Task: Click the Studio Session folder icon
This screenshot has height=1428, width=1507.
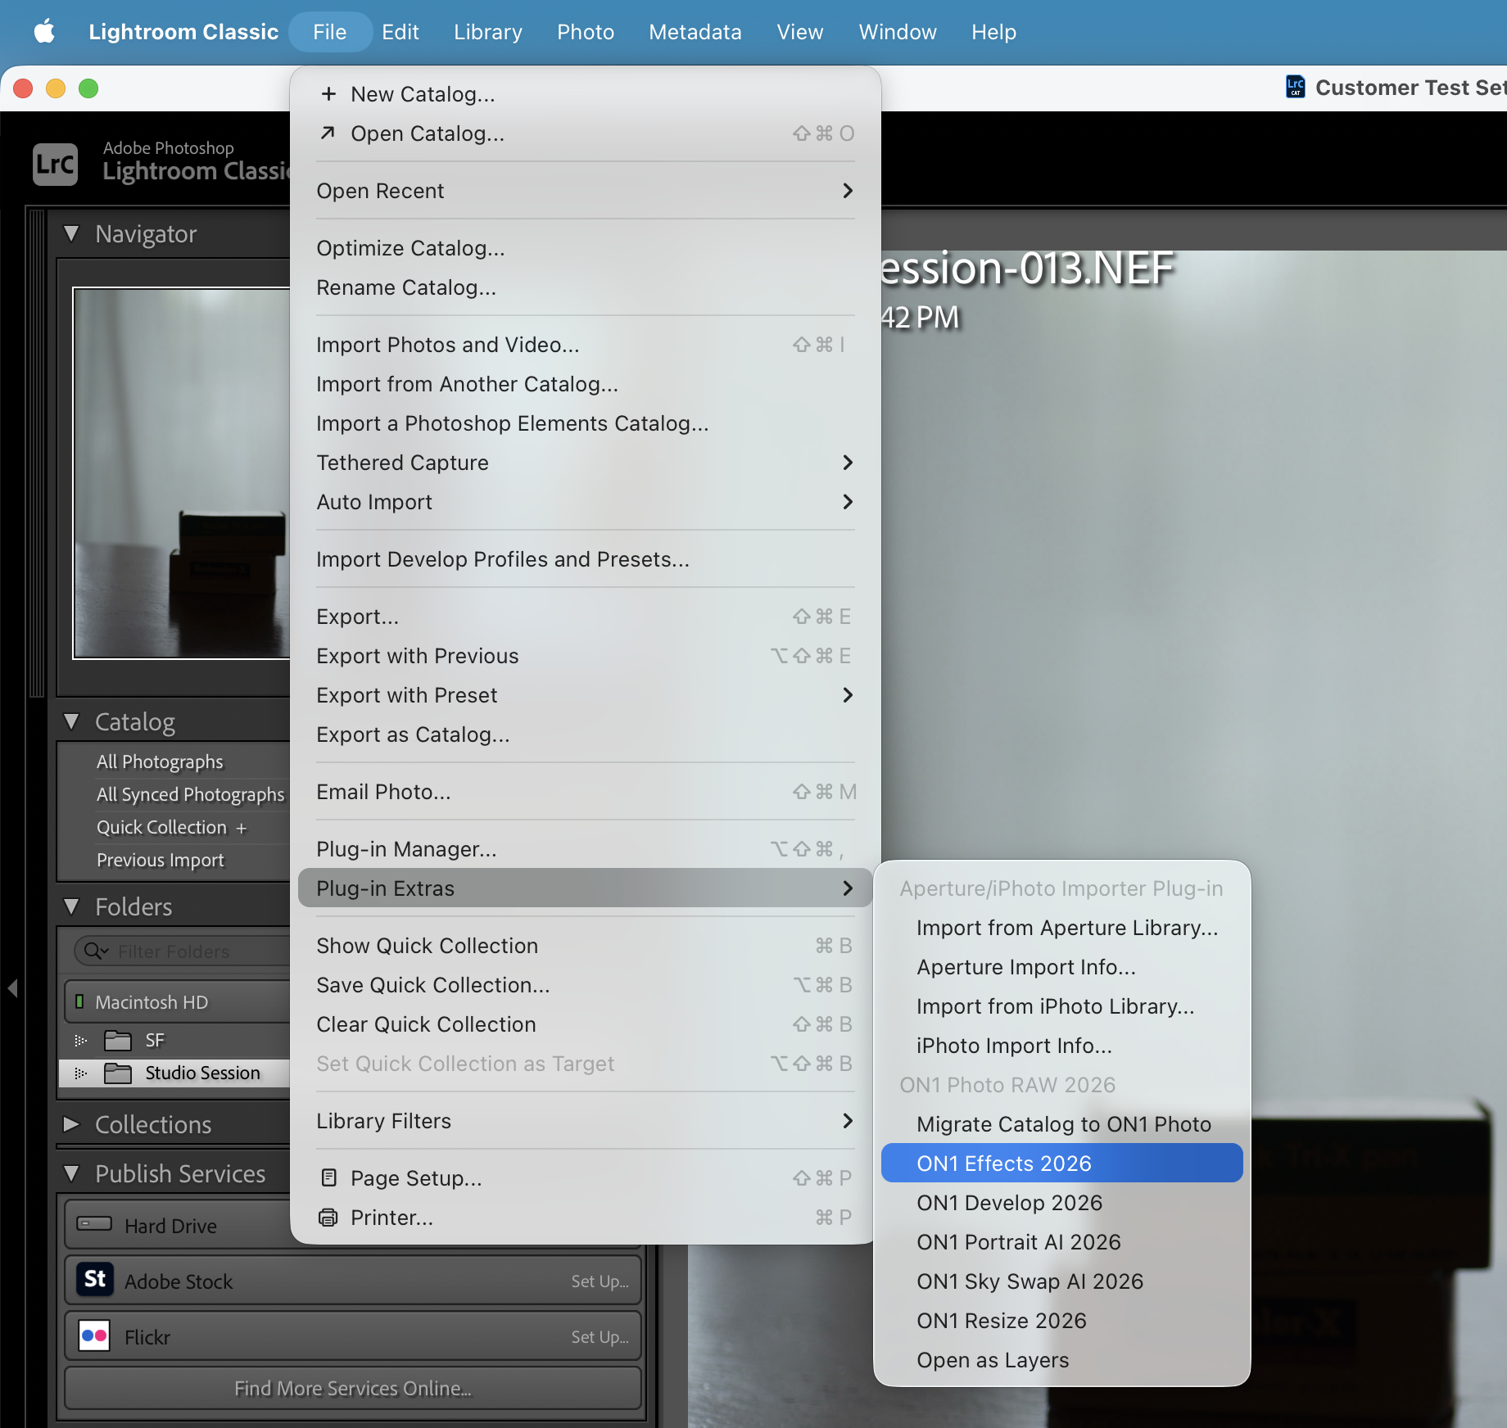Action: [118, 1073]
